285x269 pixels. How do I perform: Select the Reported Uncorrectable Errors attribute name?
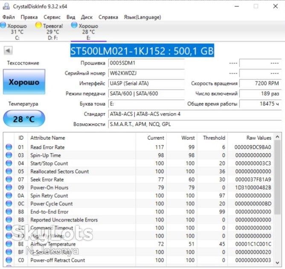(x=64, y=220)
